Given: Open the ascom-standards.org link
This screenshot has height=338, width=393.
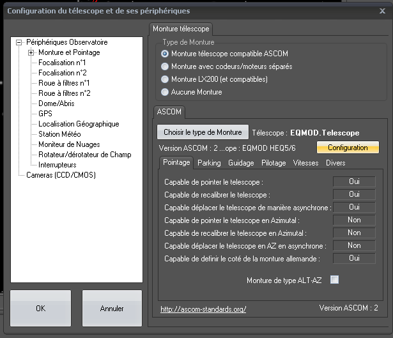Looking at the screenshot, I should coord(203,309).
